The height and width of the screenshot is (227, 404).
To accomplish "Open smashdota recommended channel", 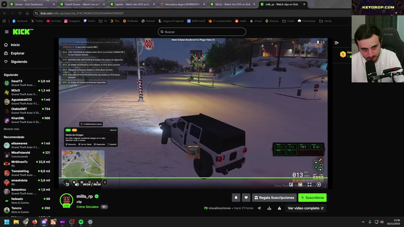I will [x=27, y=182].
